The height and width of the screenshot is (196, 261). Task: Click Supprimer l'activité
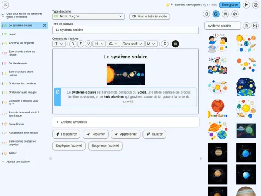105,146
